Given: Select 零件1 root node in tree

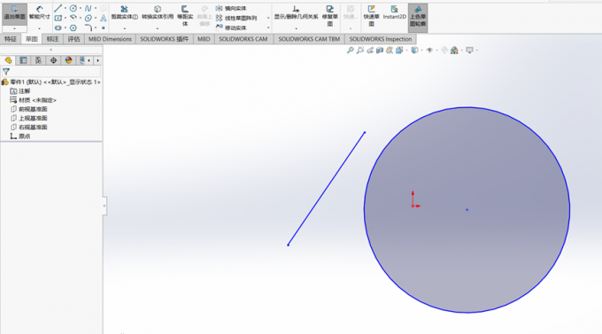Looking at the screenshot, I should pyautogui.click(x=51, y=82).
